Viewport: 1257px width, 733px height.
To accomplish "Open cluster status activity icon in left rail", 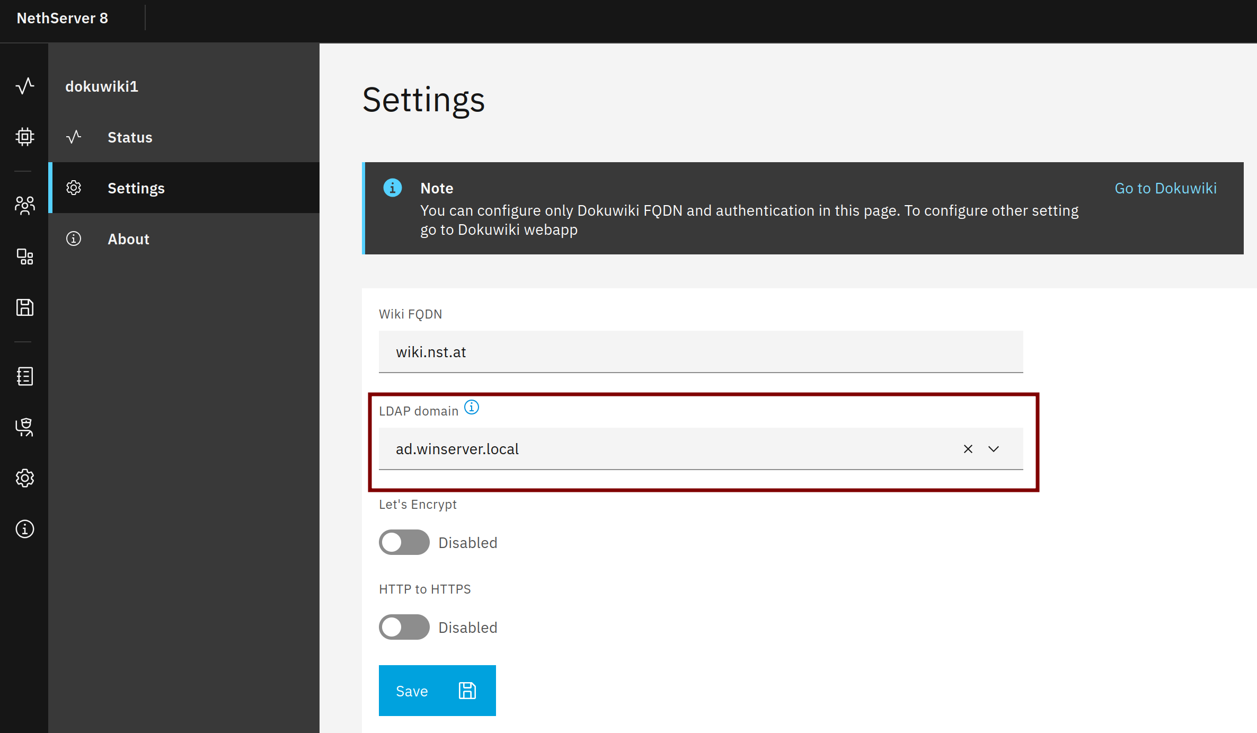I will 24,86.
